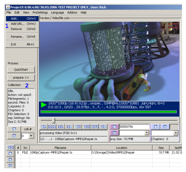Click the Cutpoints: 0 info line
Screen dimensions: 186x172
[x=16, y=106]
